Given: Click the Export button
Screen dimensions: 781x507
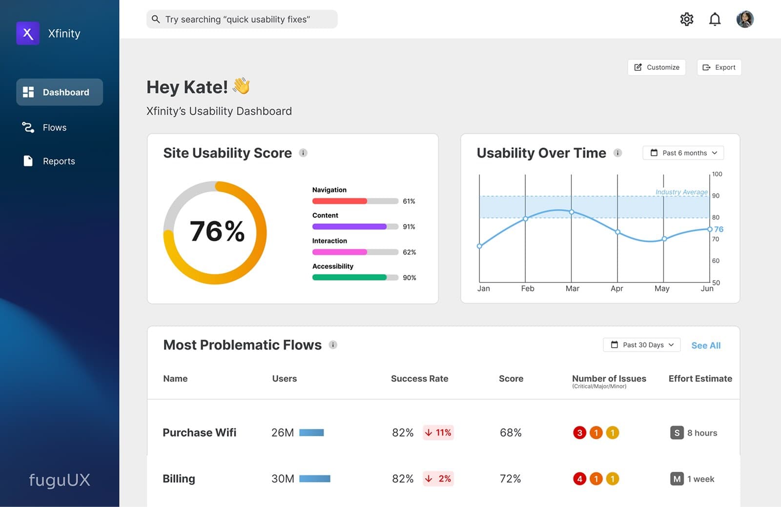Looking at the screenshot, I should pos(719,67).
